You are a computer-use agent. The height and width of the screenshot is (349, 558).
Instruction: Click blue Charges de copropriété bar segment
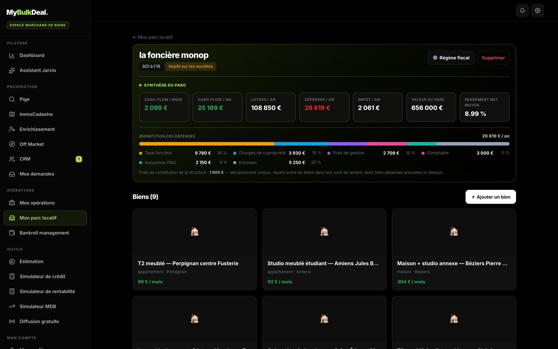(301, 144)
